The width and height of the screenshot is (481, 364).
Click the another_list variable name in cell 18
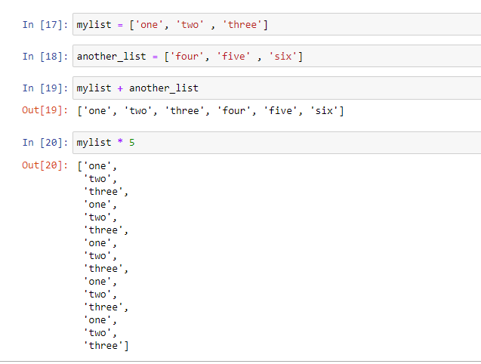tap(110, 57)
